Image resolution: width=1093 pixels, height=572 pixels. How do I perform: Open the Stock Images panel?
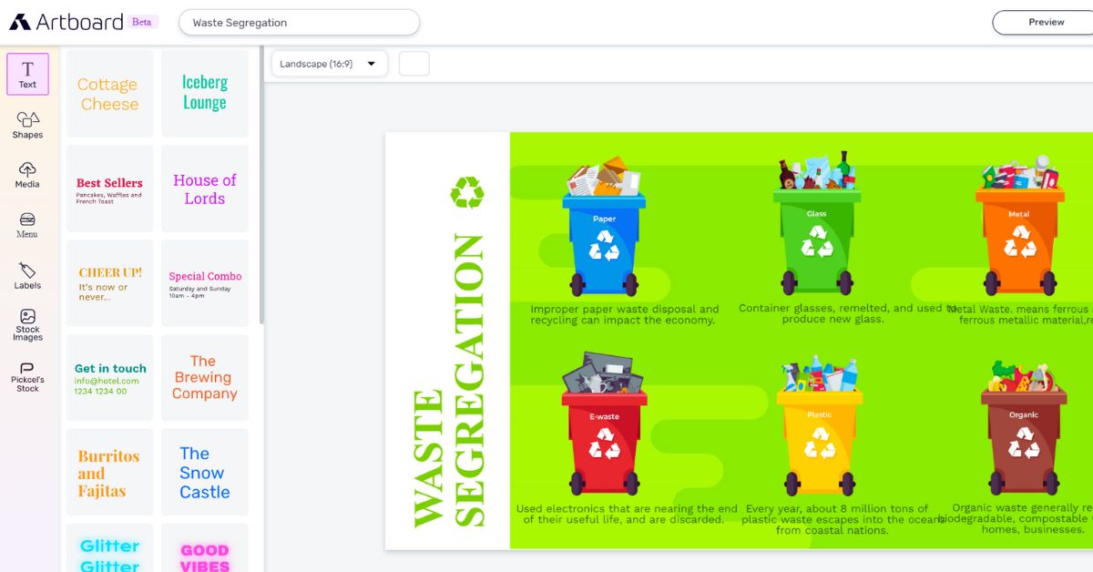27,325
